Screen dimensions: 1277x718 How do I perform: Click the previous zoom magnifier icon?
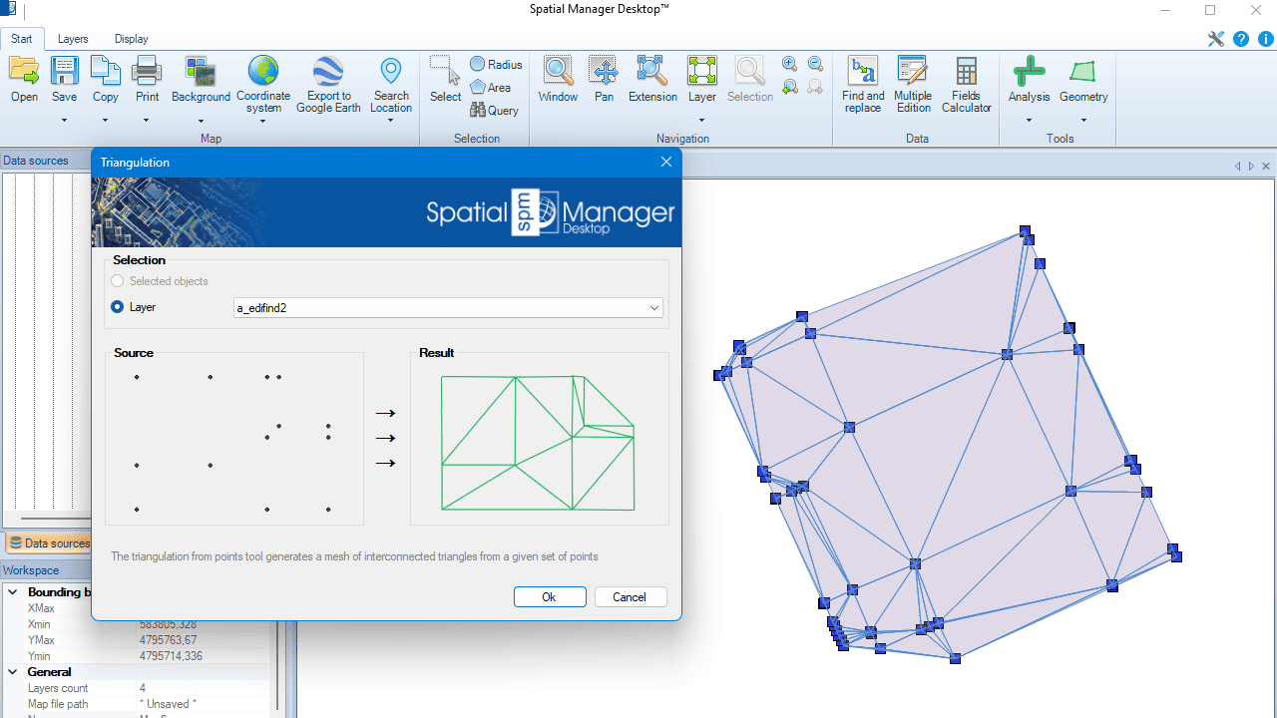(789, 87)
